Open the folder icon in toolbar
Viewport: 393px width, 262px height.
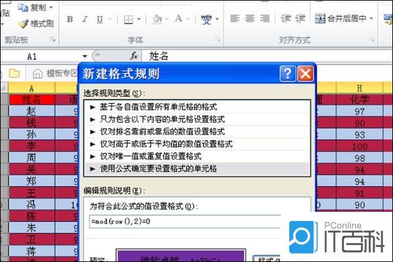(14, 73)
